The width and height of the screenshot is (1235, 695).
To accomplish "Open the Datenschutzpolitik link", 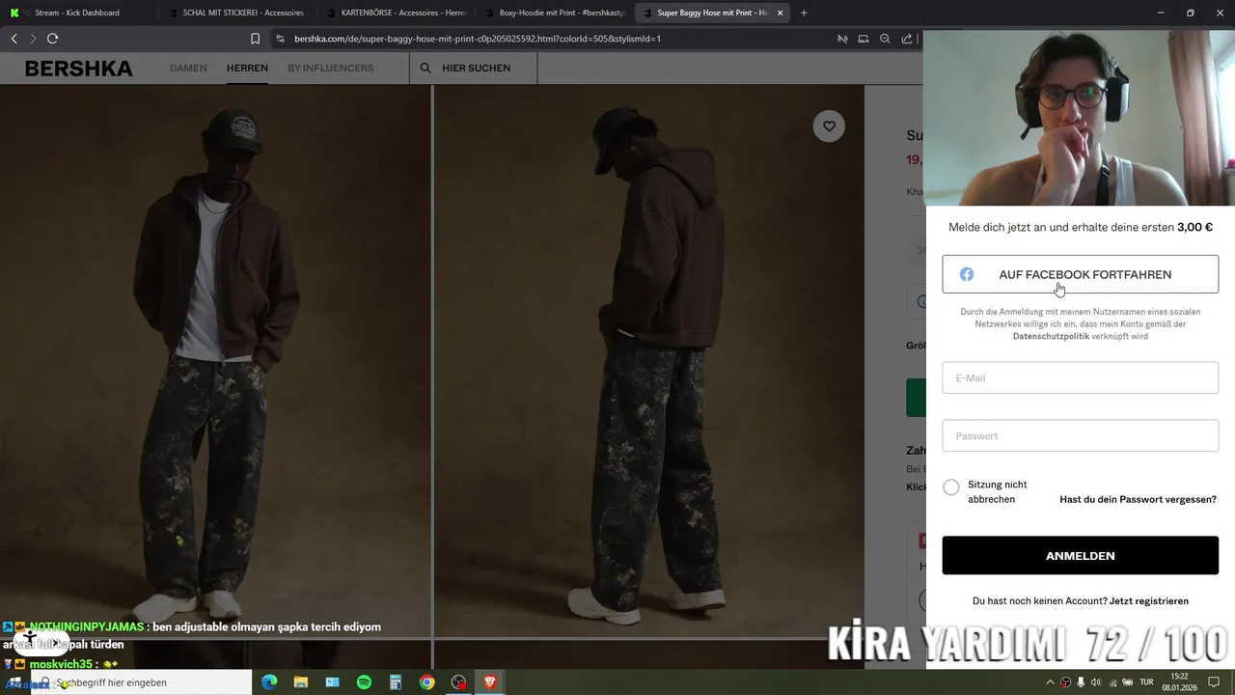I will pyautogui.click(x=1051, y=336).
